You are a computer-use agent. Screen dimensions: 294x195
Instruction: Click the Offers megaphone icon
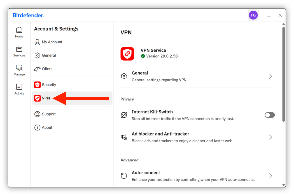[37, 69]
